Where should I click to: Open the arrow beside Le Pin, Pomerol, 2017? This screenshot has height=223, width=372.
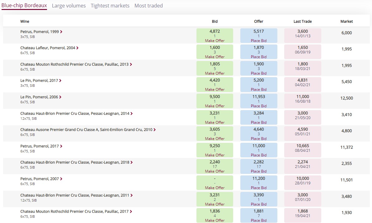[x=60, y=81]
